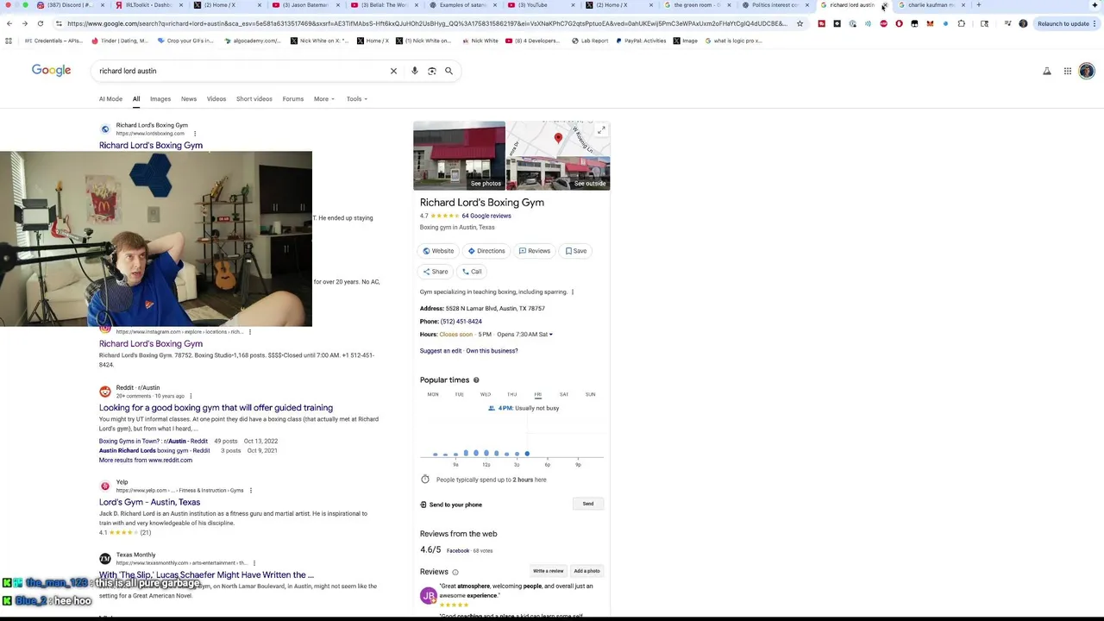Screen dimensions: 1104x621
Task: Click the Directions button
Action: coord(486,251)
